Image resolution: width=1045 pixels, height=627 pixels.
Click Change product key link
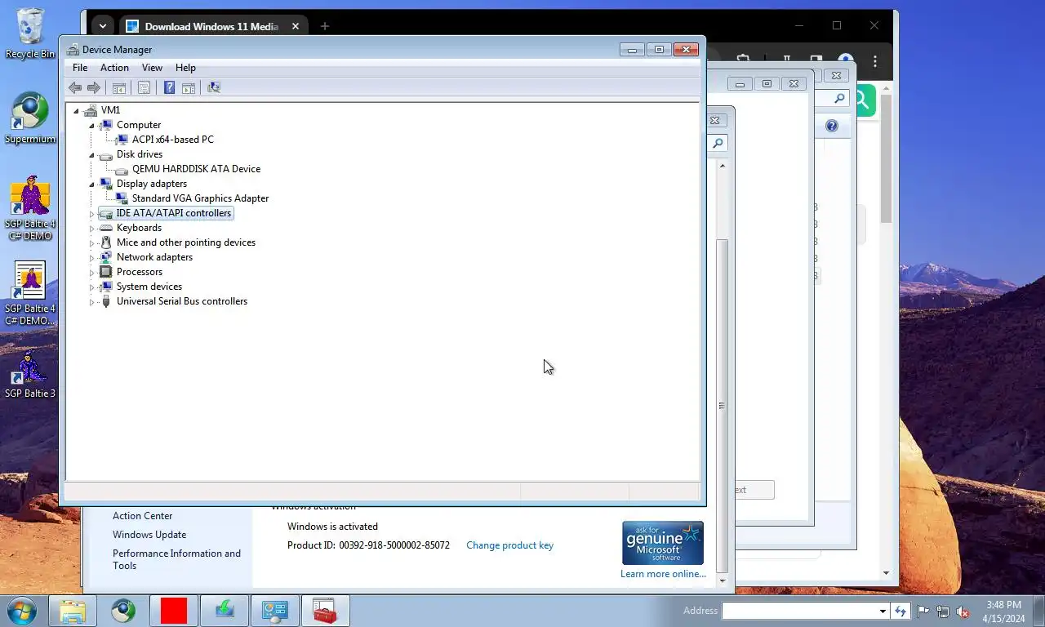tap(509, 545)
